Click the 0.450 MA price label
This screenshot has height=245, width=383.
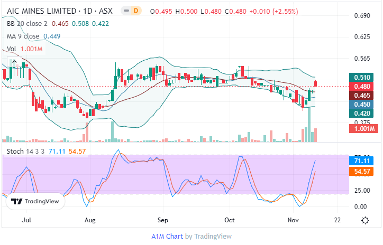coord(361,105)
